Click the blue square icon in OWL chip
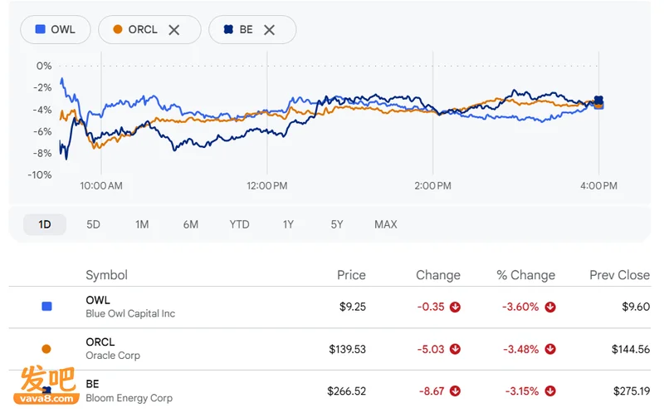 point(40,29)
